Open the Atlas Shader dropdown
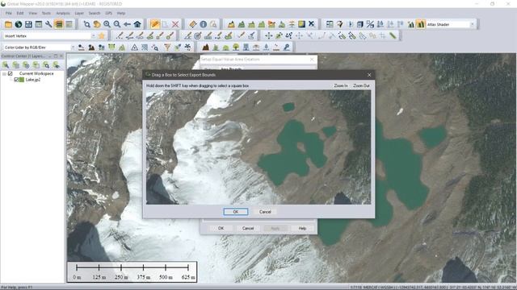517x290 pixels. [472, 24]
